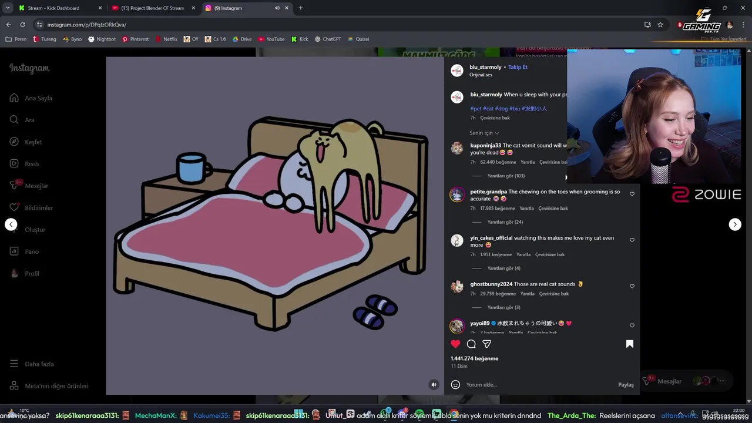Click the comment bubble icon under the post
Viewport: 752px width, 423px height.
point(471,344)
